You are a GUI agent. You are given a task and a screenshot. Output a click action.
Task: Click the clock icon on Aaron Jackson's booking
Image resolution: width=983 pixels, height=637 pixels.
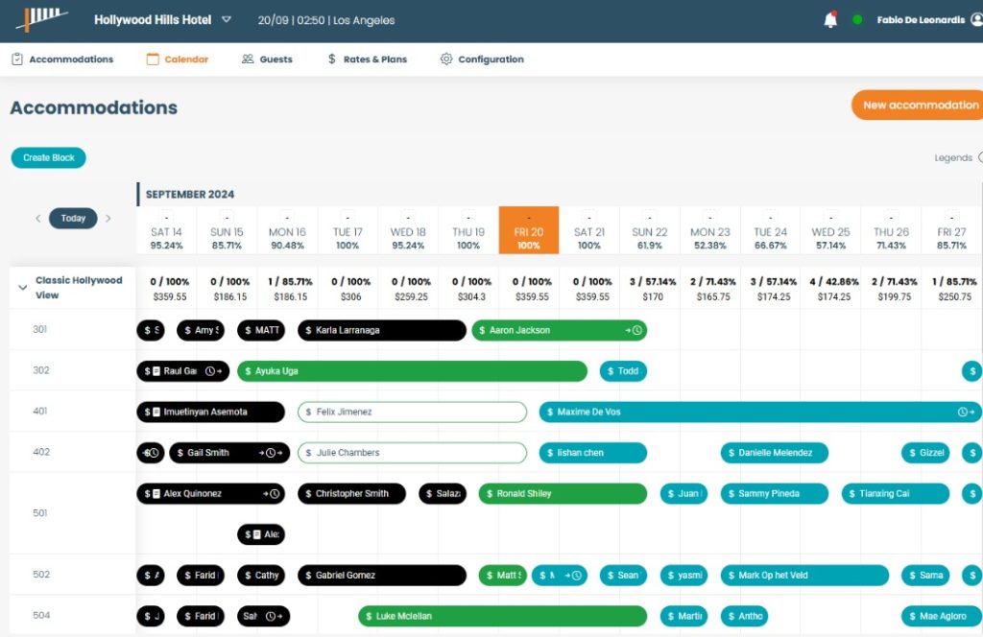(x=635, y=330)
